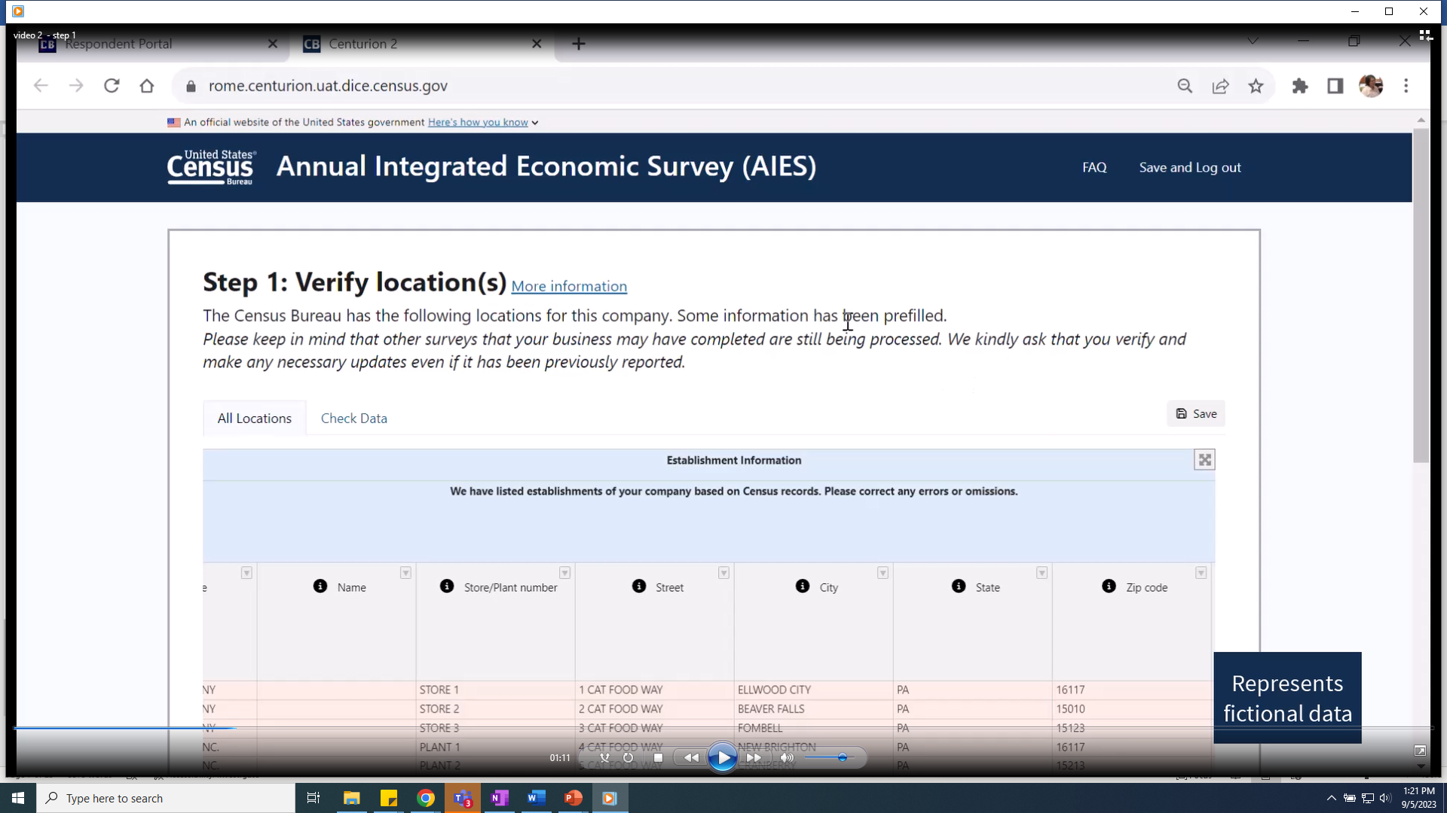Click the Save button above the table
This screenshot has width=1447, height=813.
tap(1196, 414)
